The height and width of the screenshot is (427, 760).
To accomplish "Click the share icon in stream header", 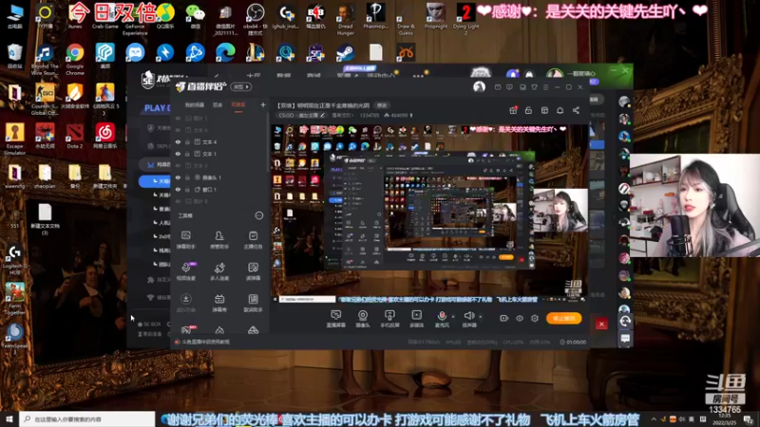I will click(x=576, y=110).
